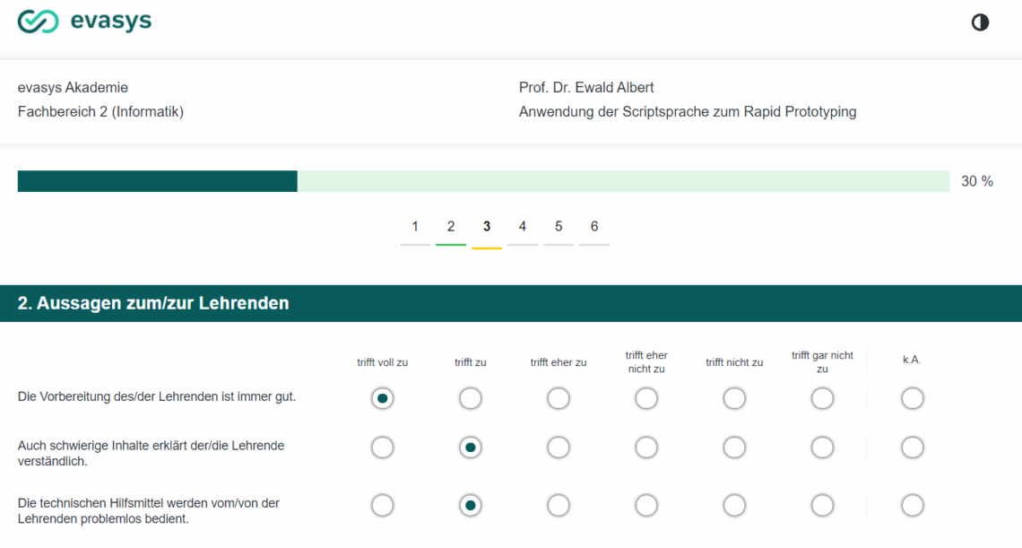Choose 'trifft nicht zu' for technische Hilfsmittel
The height and width of the screenshot is (548, 1022).
(x=734, y=506)
